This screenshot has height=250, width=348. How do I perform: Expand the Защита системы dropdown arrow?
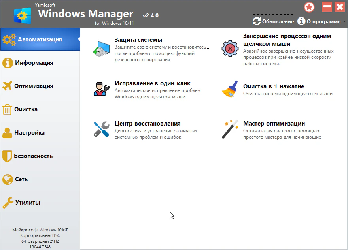208,49
